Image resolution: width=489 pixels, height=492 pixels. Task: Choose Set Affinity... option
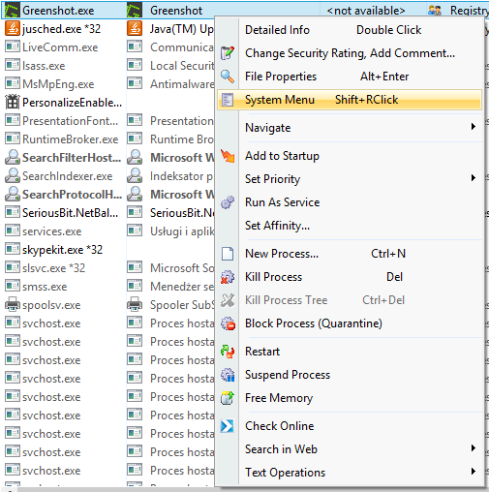pyautogui.click(x=350, y=226)
